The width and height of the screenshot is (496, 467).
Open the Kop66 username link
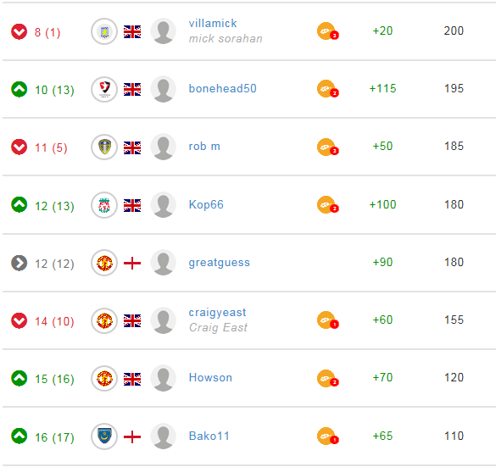[206, 204]
